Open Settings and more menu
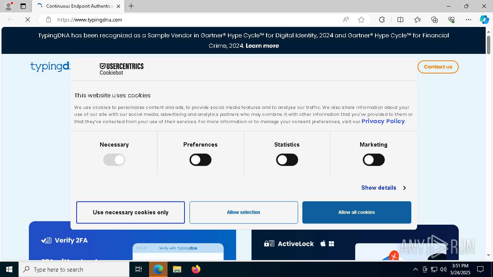This screenshot has height=277, width=493. [468, 20]
